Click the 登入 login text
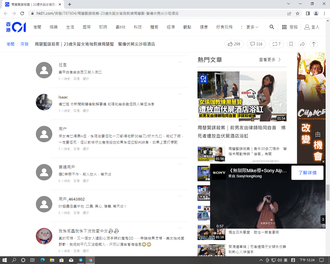This screenshot has height=264, width=330. point(315,27)
